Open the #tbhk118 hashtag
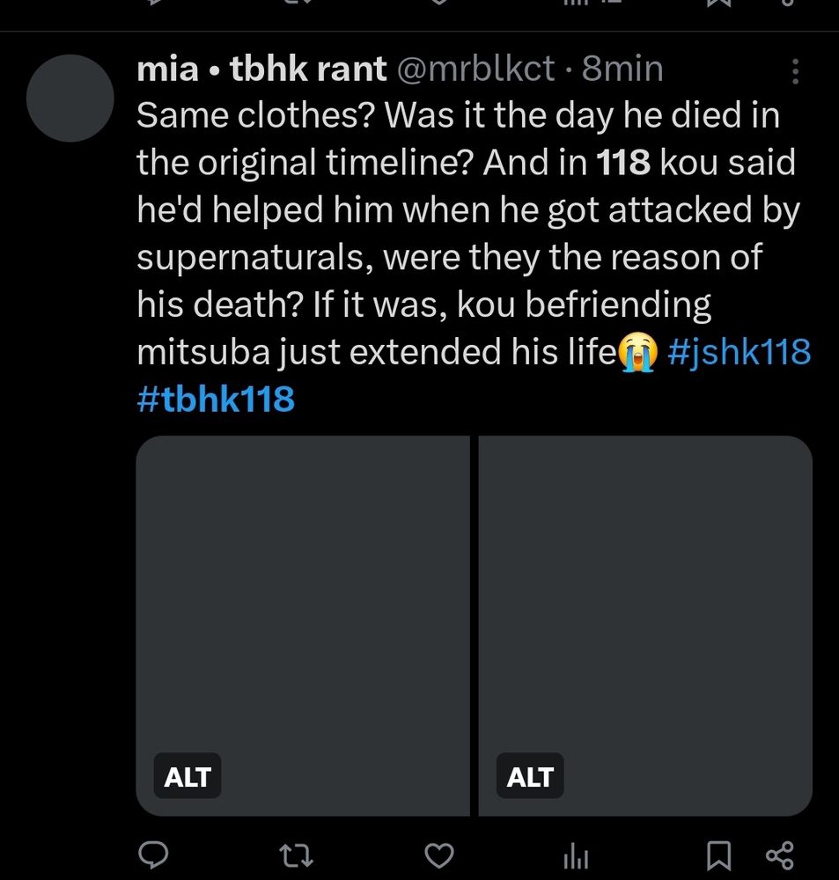Screen dimensions: 839x880 click(216, 399)
